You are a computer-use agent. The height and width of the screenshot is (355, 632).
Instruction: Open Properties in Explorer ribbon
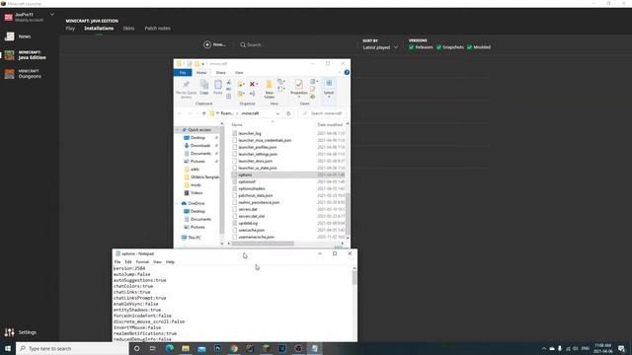[298, 88]
